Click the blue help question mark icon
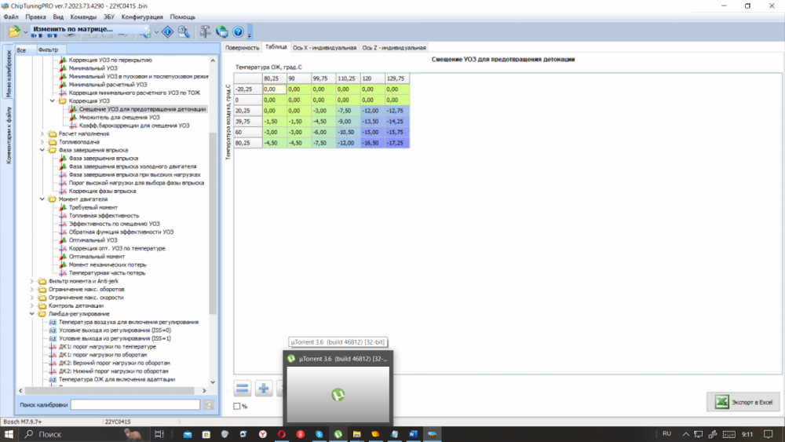Screen dimensions: 785x442 [238, 31]
